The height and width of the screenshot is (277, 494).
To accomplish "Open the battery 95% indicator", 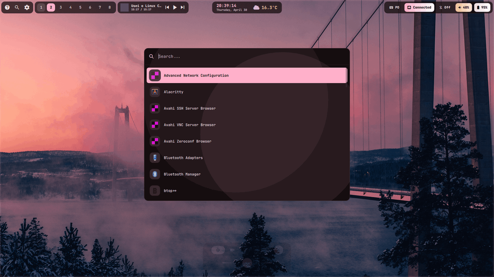I will 482,7.
